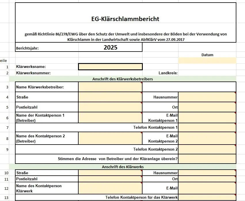Select the Telefon Kontaktperson für das Klärwerk field

(207, 197)
